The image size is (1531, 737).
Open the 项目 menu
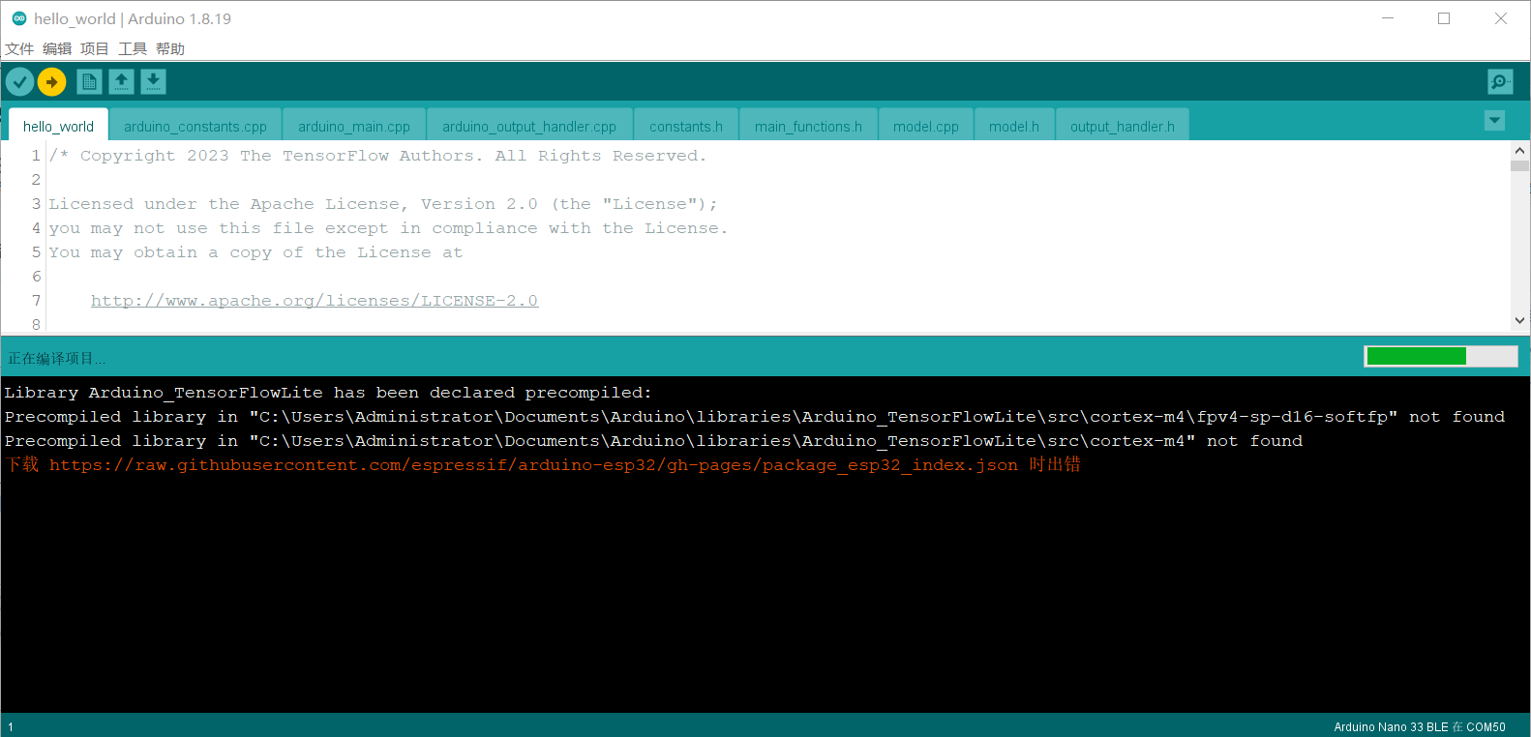95,49
